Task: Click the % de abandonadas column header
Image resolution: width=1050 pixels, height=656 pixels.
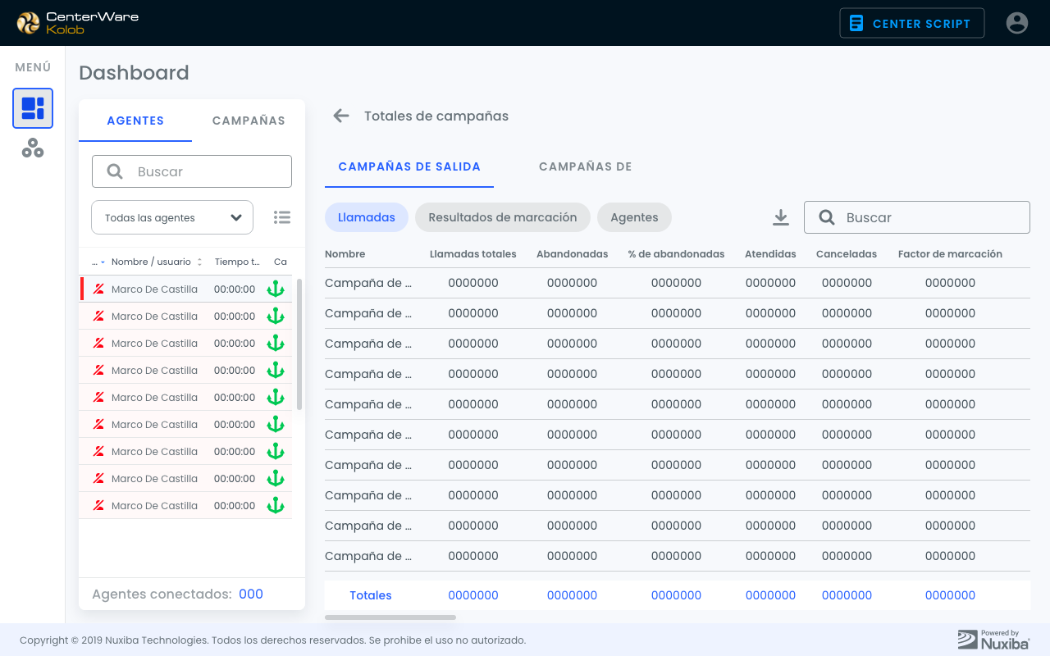Action: pos(676,254)
